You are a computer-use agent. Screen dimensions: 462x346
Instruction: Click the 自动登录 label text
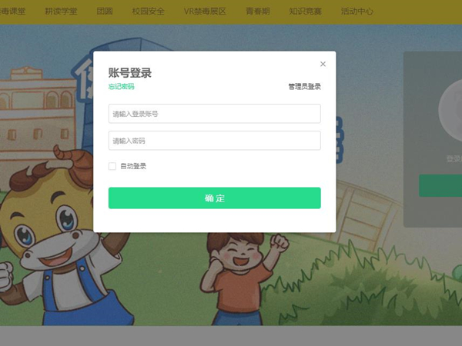(x=133, y=166)
